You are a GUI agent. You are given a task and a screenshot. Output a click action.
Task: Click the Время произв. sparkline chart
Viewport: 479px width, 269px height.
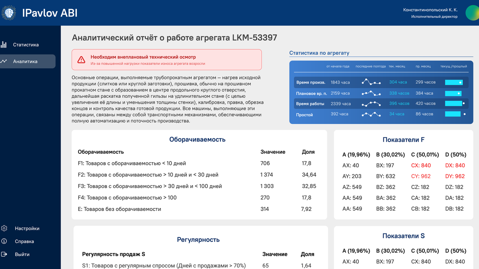(371, 82)
